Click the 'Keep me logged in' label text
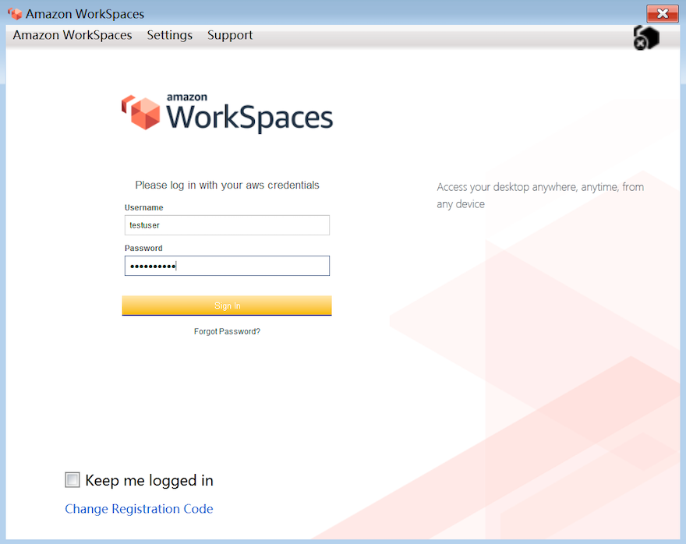686x544 pixels. (x=149, y=481)
